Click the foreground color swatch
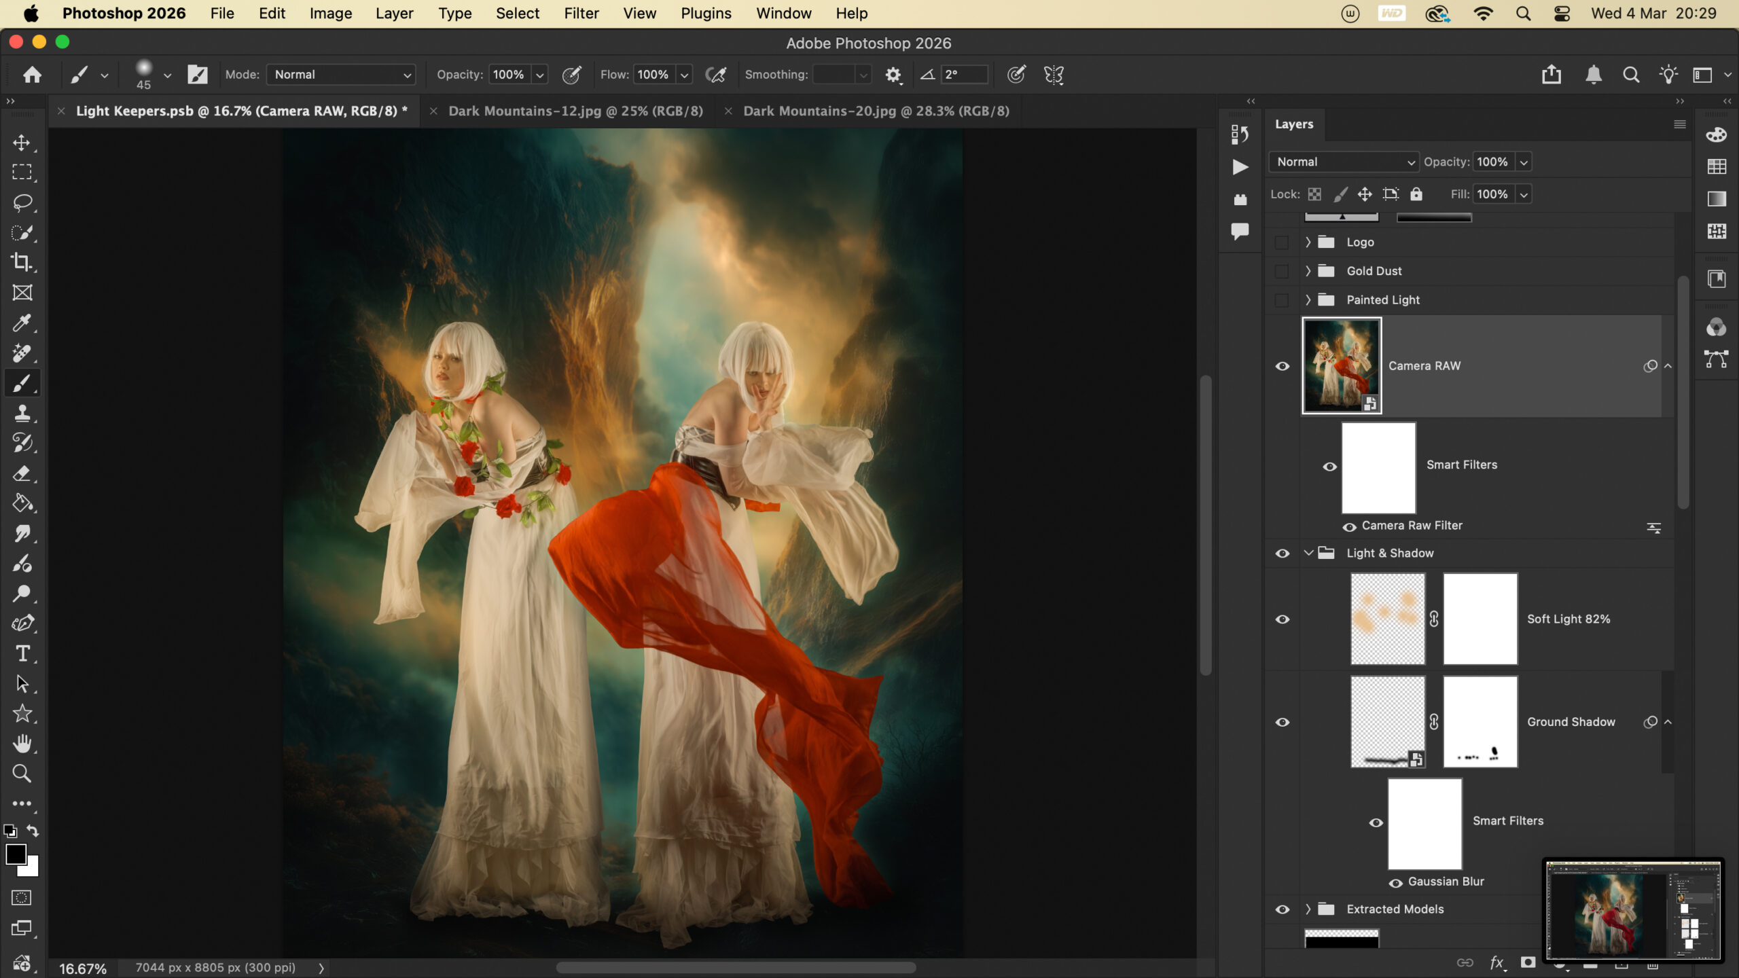1739x978 pixels. point(16,854)
